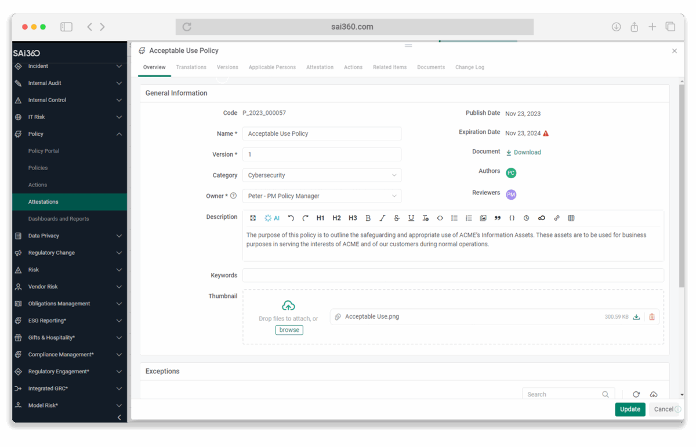This screenshot has width=696, height=447.
Task: Switch to the Versions tab
Action: tap(227, 67)
